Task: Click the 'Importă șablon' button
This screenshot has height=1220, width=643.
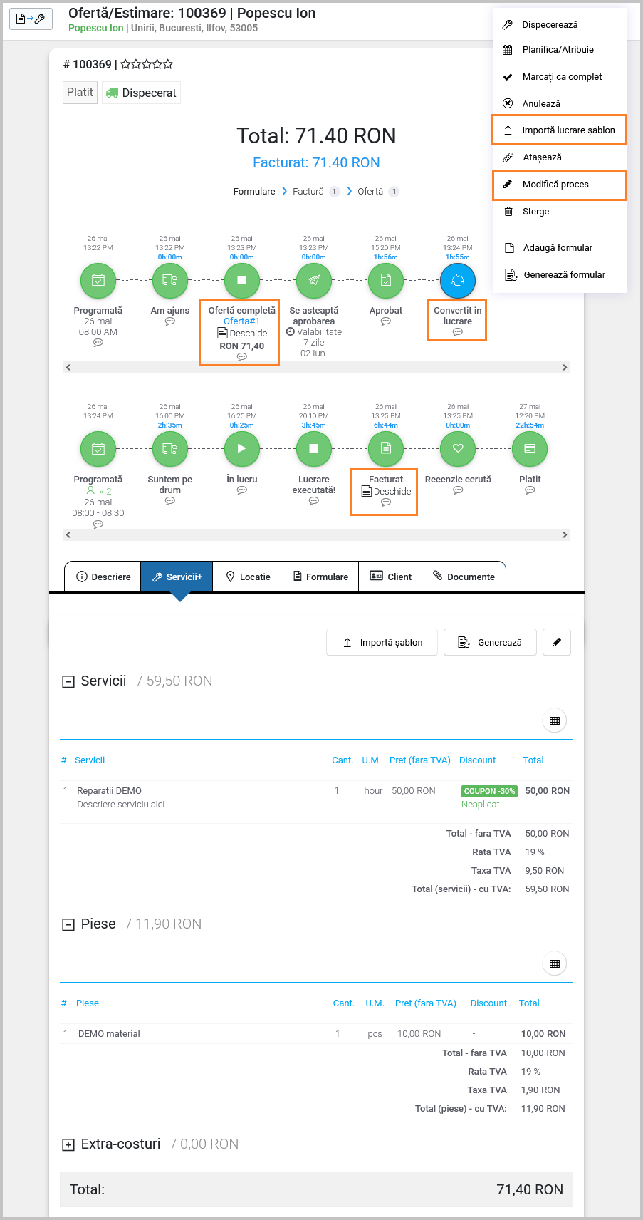Action: tap(382, 642)
